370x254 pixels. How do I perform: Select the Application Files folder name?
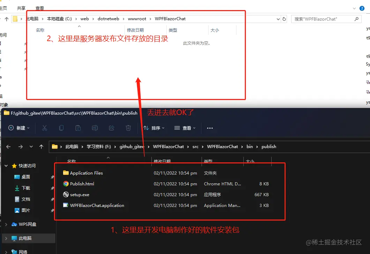click(86, 173)
